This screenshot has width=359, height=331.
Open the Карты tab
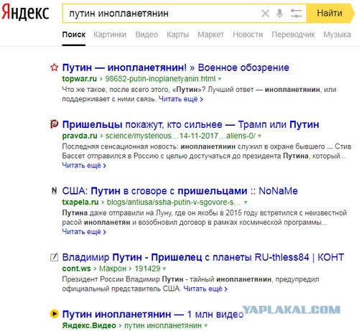click(x=177, y=34)
